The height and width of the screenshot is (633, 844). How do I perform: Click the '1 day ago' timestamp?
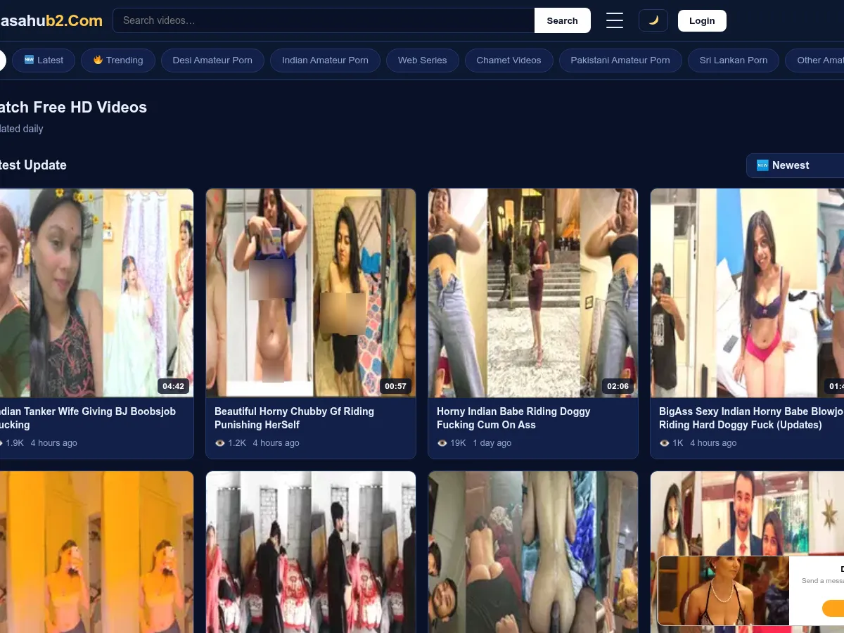click(x=492, y=443)
